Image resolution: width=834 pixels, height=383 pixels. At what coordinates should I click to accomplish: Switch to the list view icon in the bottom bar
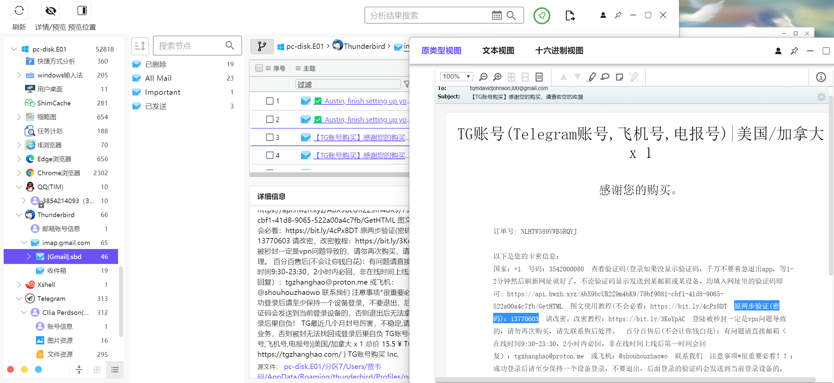115,370
